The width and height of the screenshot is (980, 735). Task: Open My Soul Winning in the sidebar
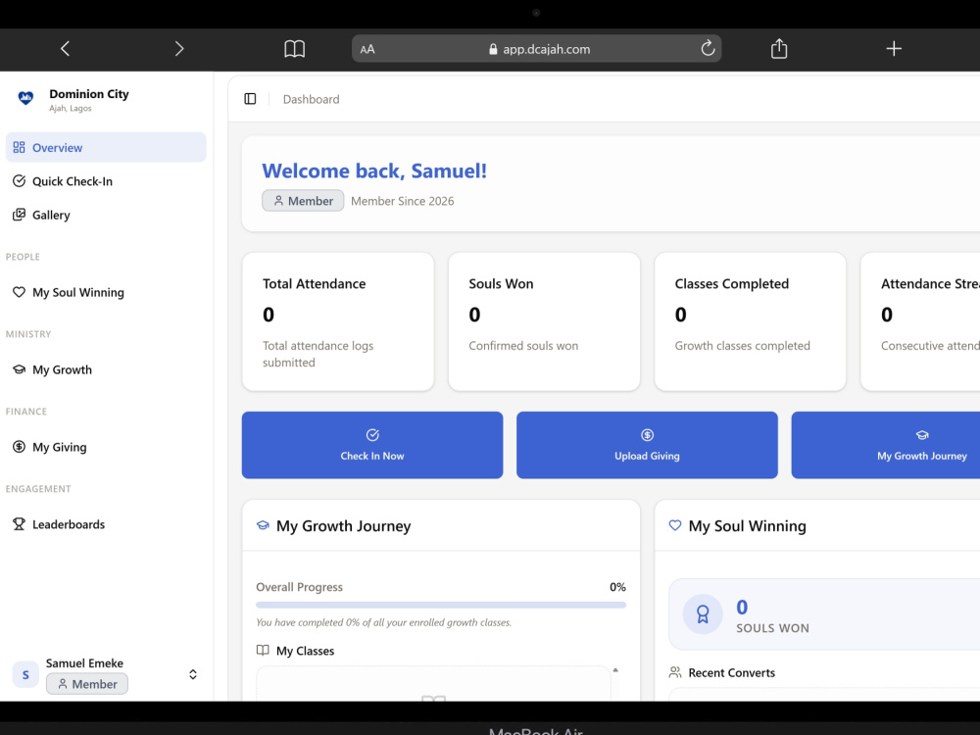(x=106, y=292)
